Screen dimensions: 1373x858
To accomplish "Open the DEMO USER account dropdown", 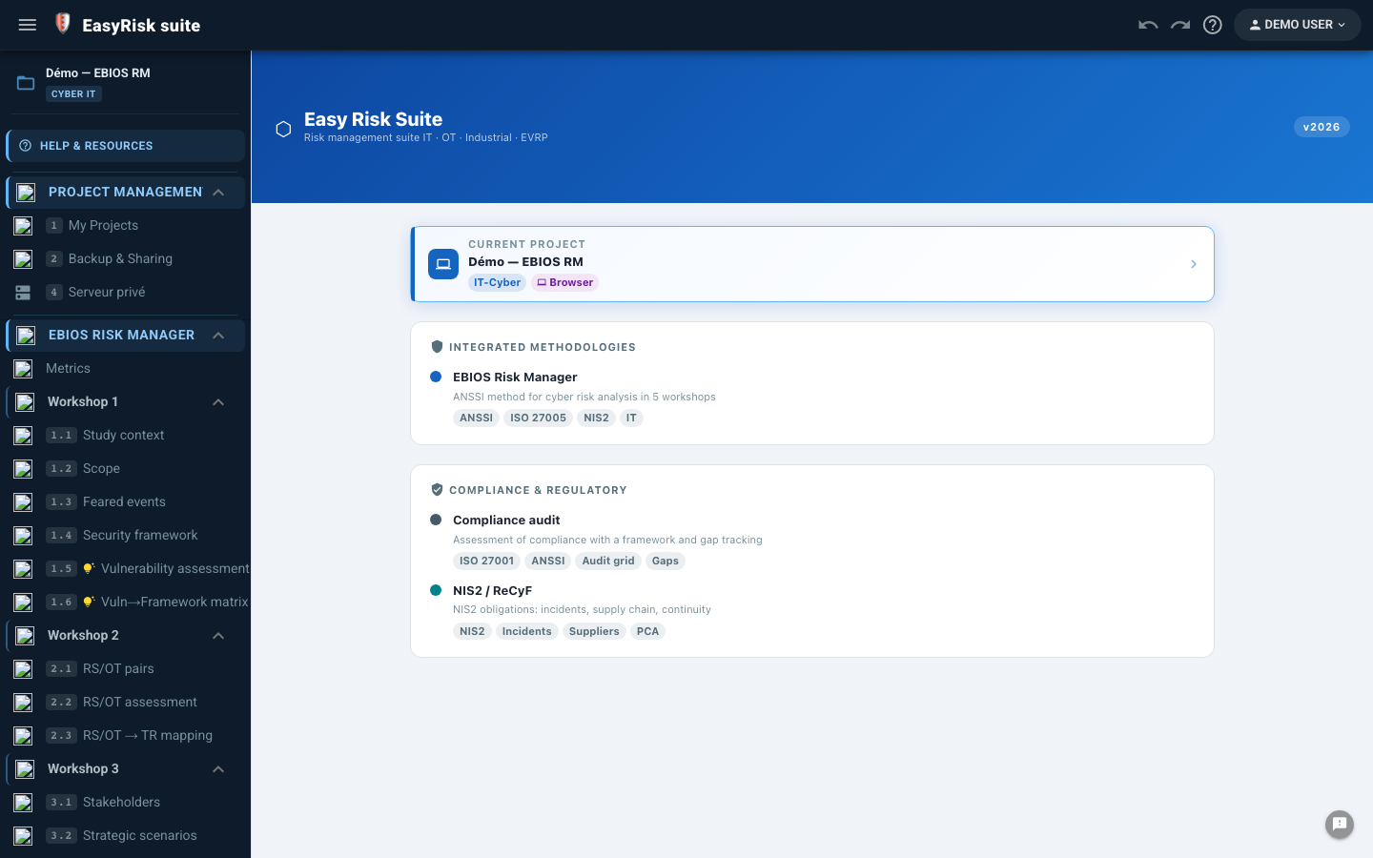I will pos(1298,25).
